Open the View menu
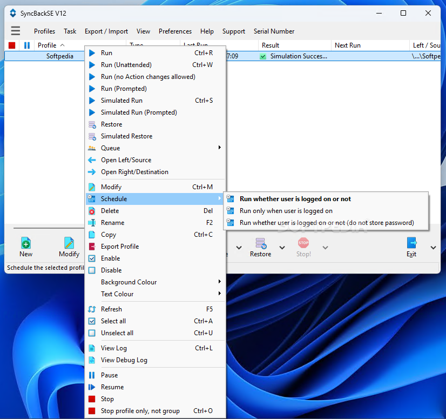Image resolution: width=446 pixels, height=419 pixels. pos(143,31)
